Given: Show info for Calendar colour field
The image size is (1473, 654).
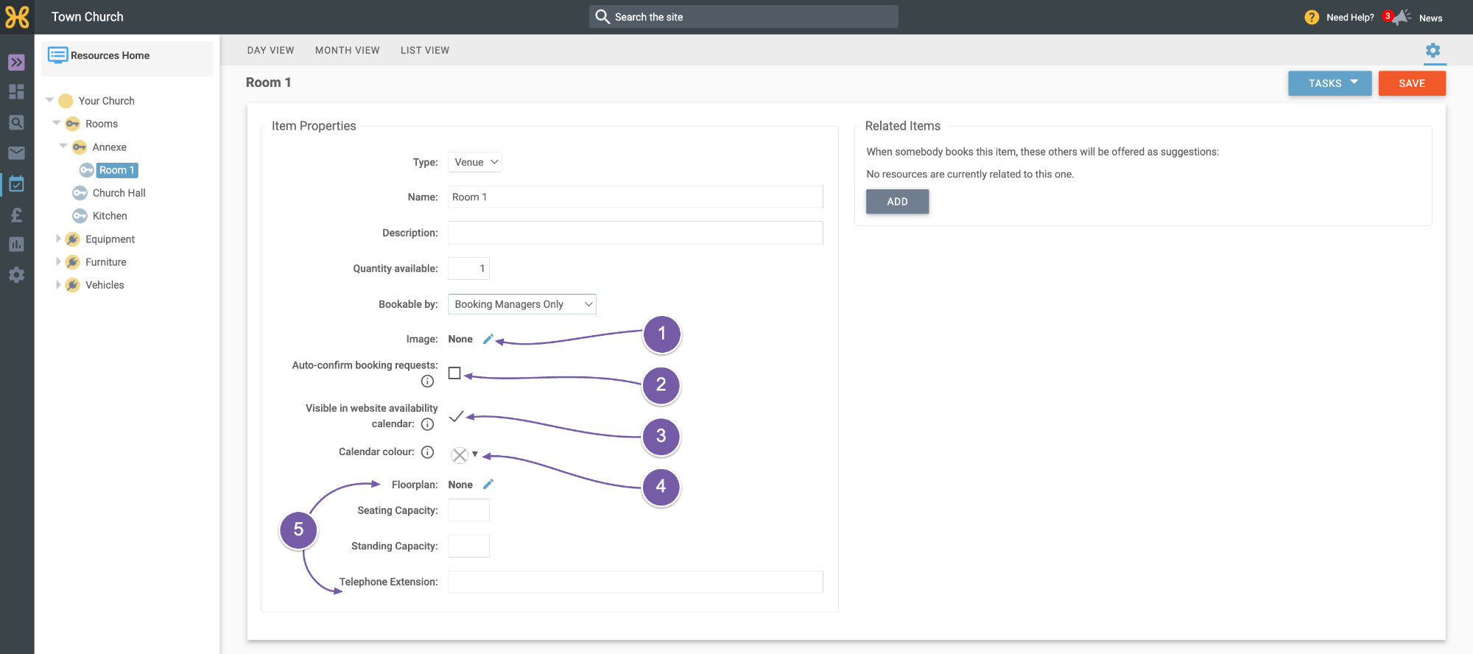Looking at the screenshot, I should tap(427, 452).
